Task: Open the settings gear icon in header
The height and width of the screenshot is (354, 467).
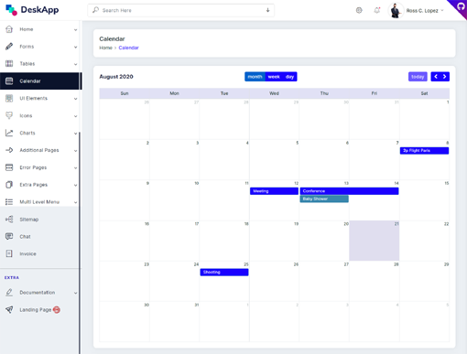Action: [x=359, y=10]
